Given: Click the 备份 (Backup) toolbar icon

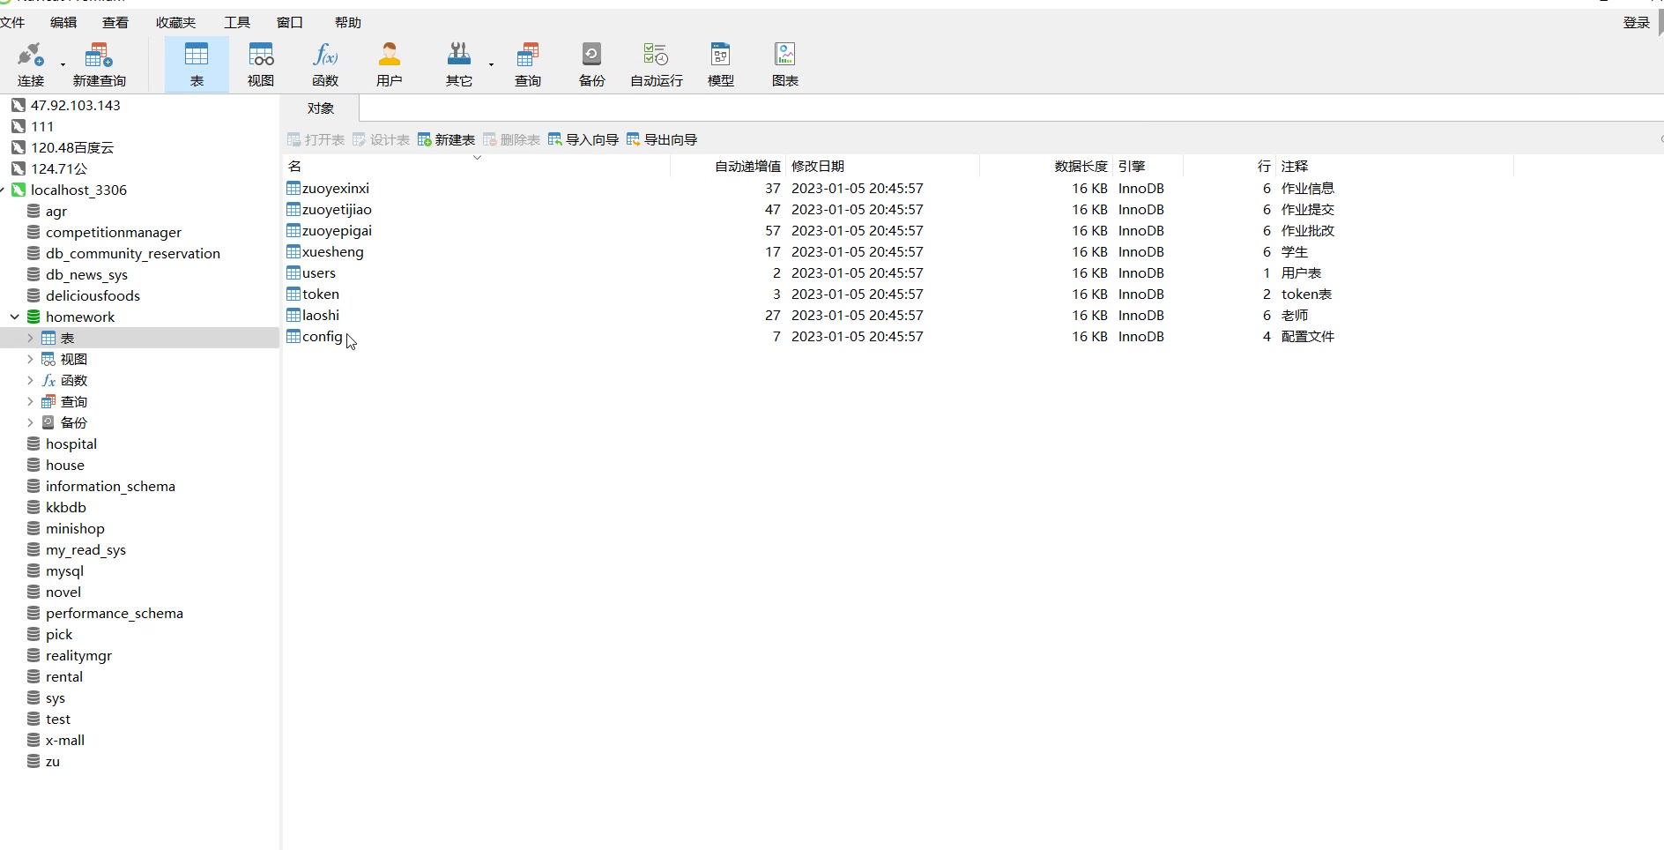Looking at the screenshot, I should tap(592, 64).
